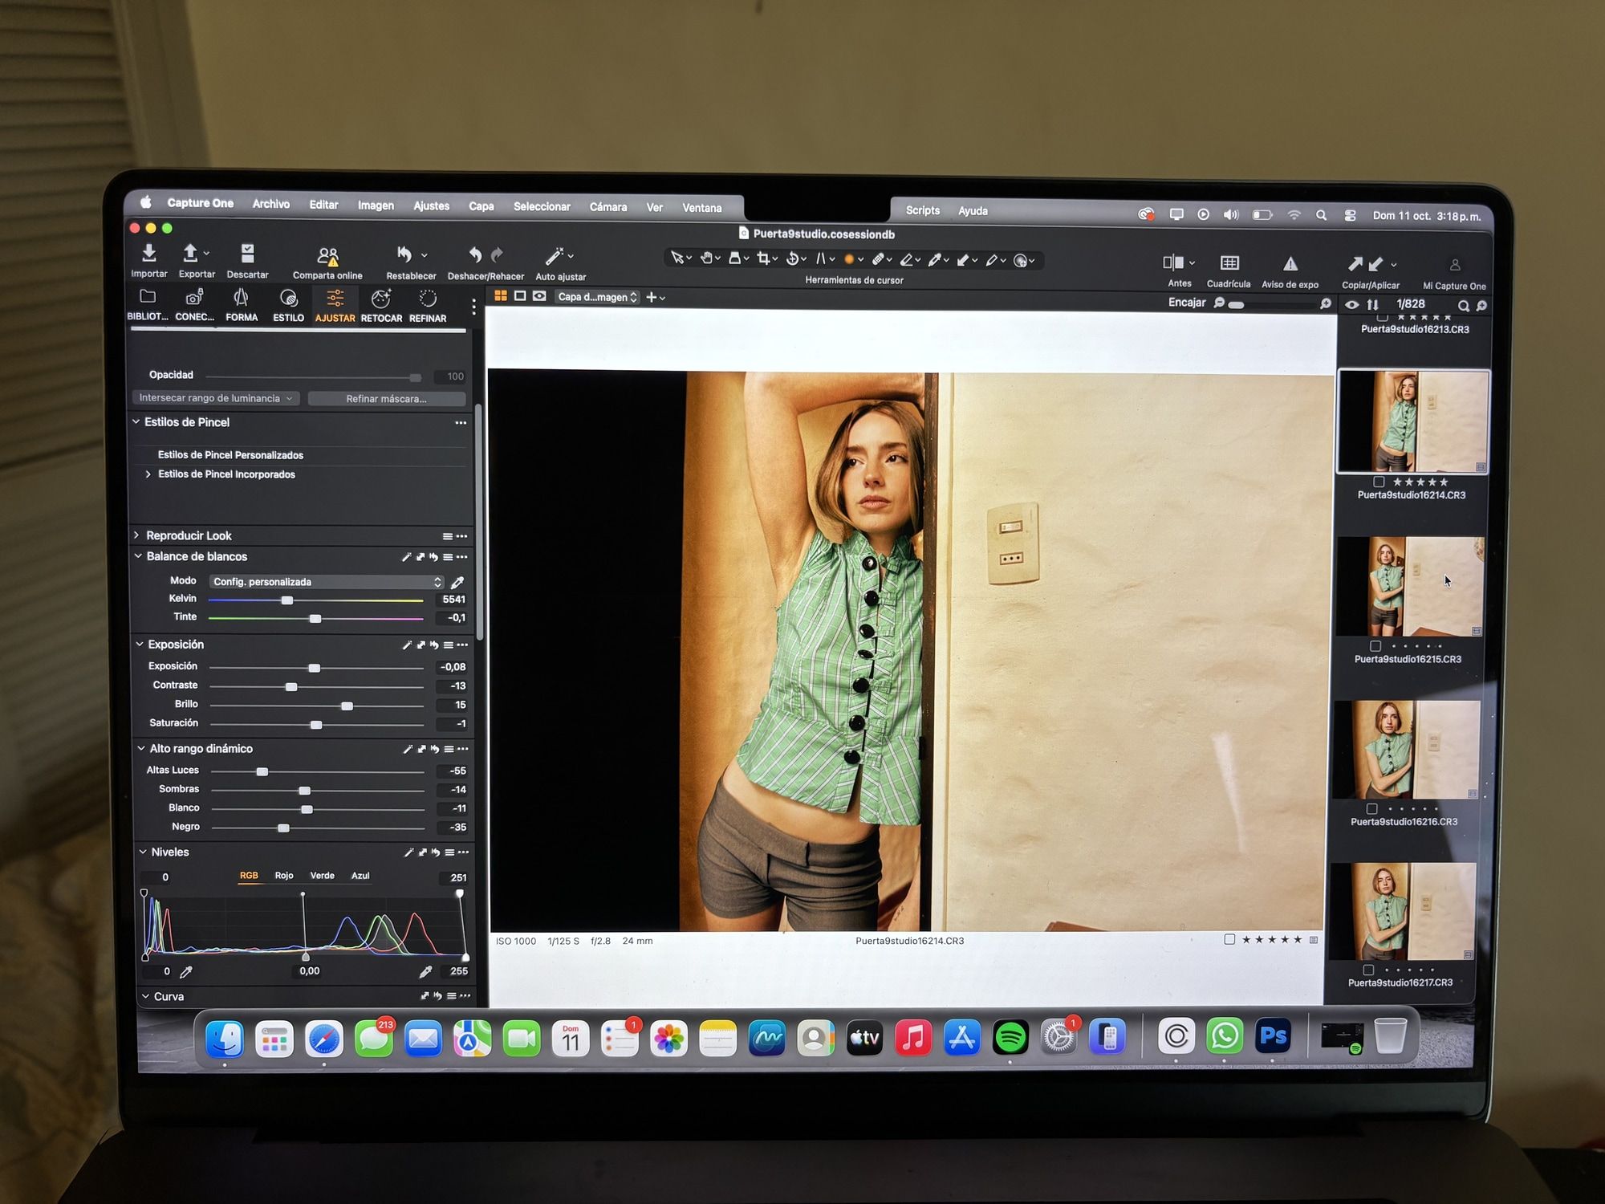
Task: Select the crop cursor tool
Action: tap(763, 258)
